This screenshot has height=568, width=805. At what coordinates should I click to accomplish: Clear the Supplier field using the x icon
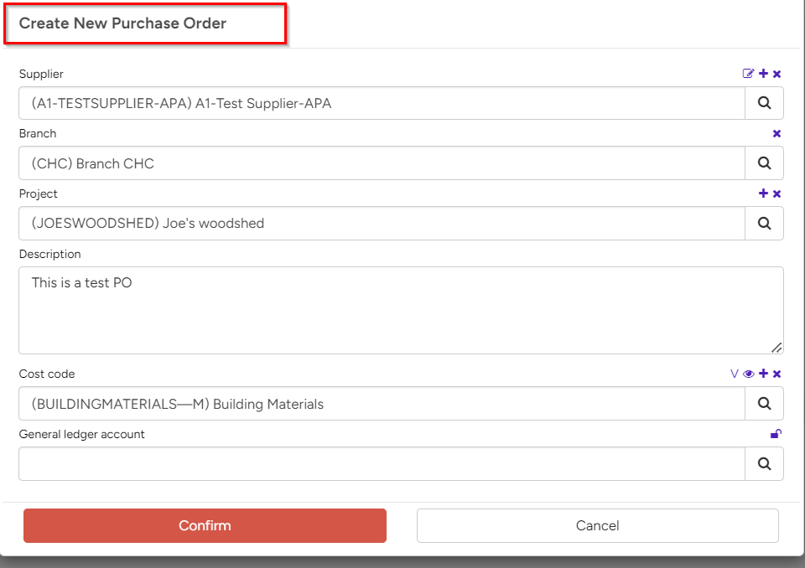coord(776,73)
